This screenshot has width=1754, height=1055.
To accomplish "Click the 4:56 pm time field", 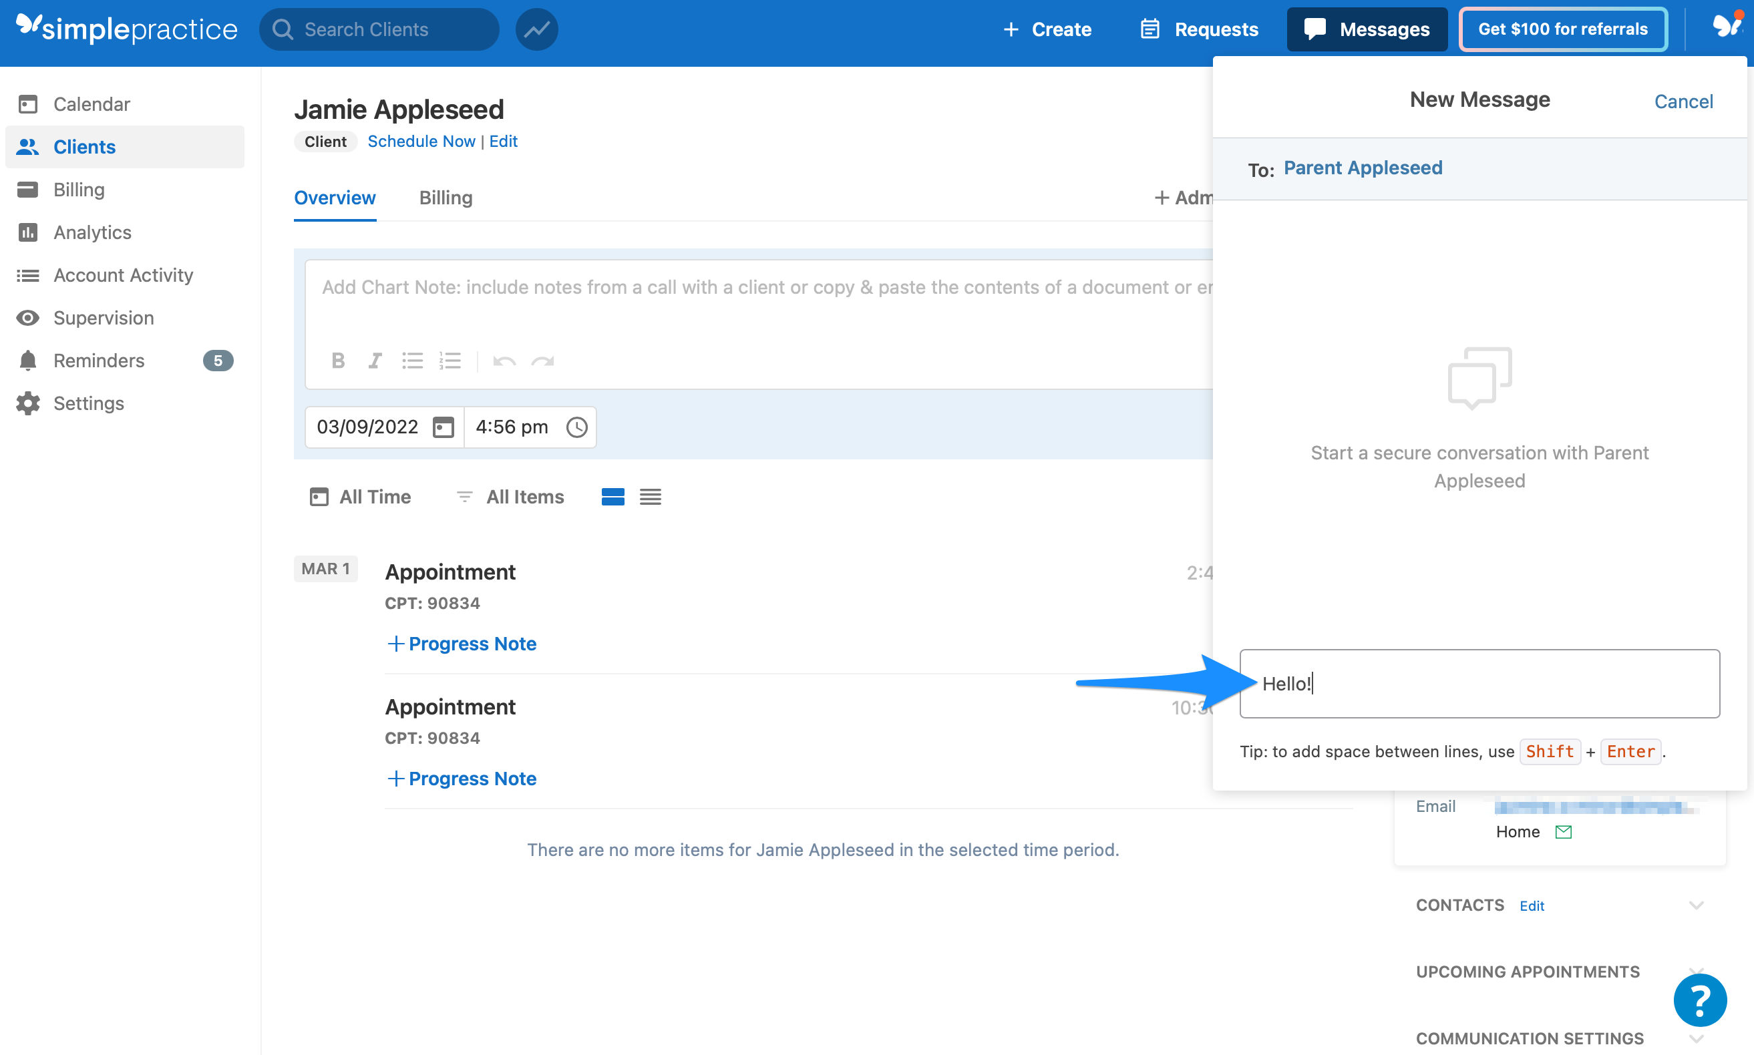I will tap(530, 427).
